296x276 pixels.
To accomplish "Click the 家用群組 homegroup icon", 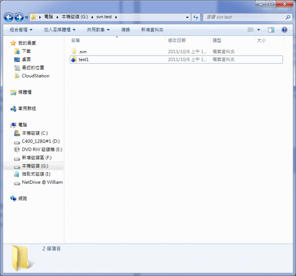I will (13, 109).
